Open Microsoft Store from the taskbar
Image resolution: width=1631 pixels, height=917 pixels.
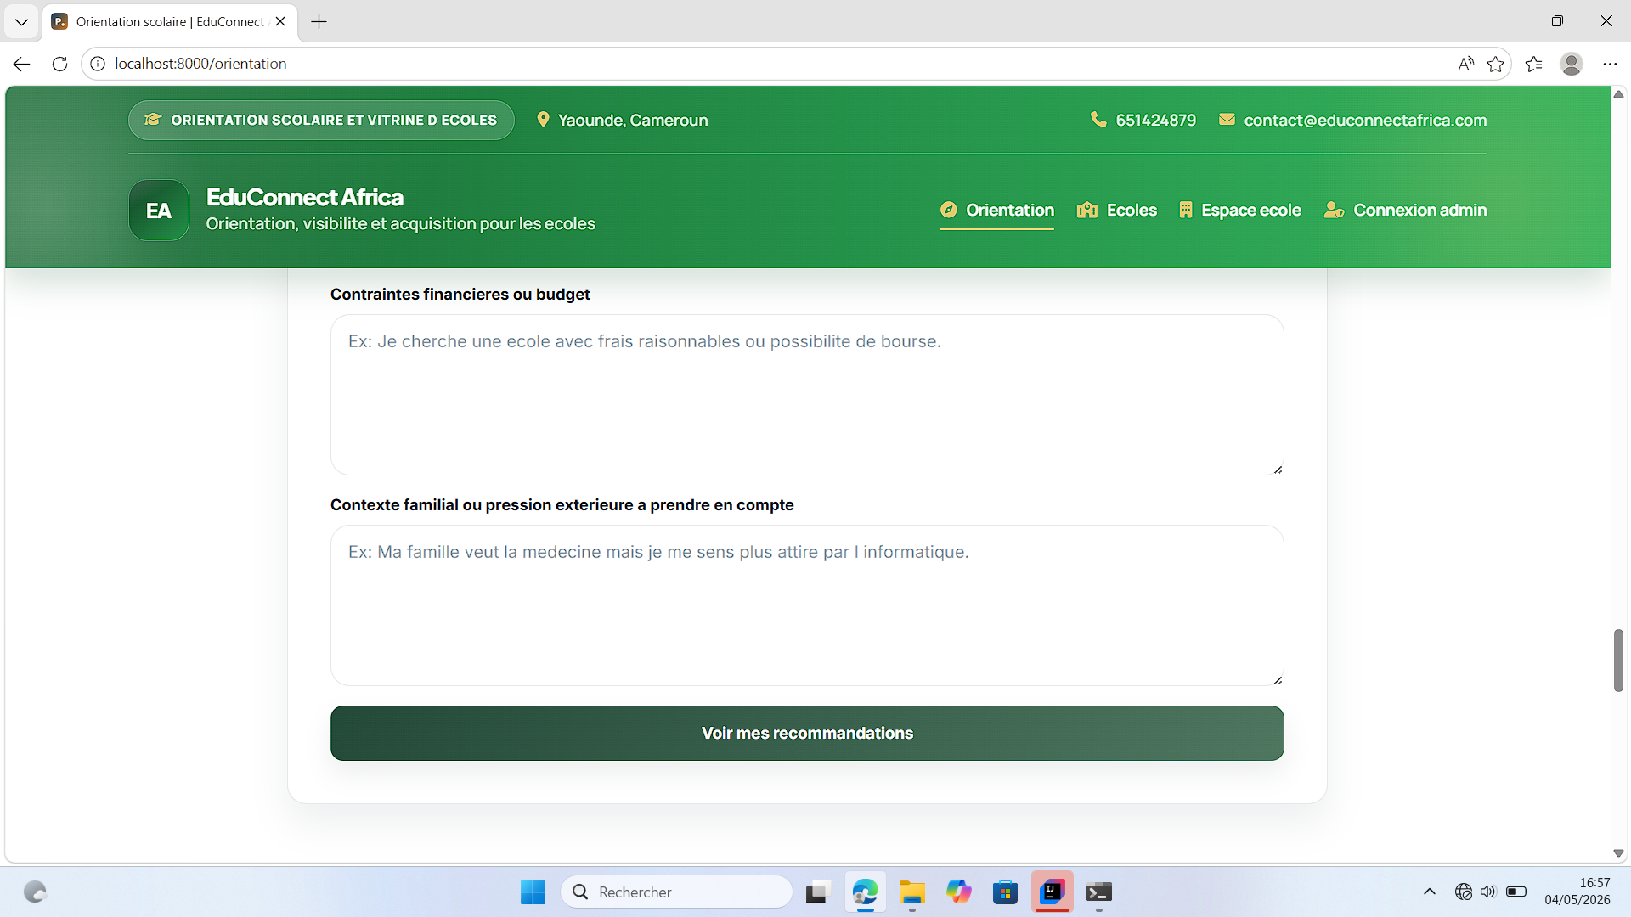click(1006, 892)
